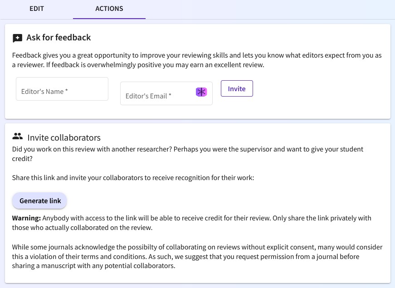Click the 'Share this link and invite' sentence

click(x=133, y=178)
